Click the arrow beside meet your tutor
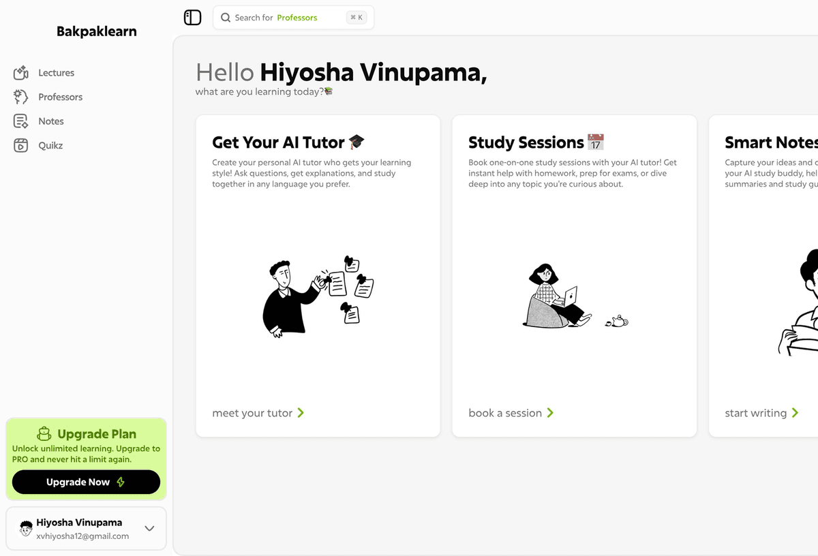This screenshot has height=556, width=818. click(301, 413)
